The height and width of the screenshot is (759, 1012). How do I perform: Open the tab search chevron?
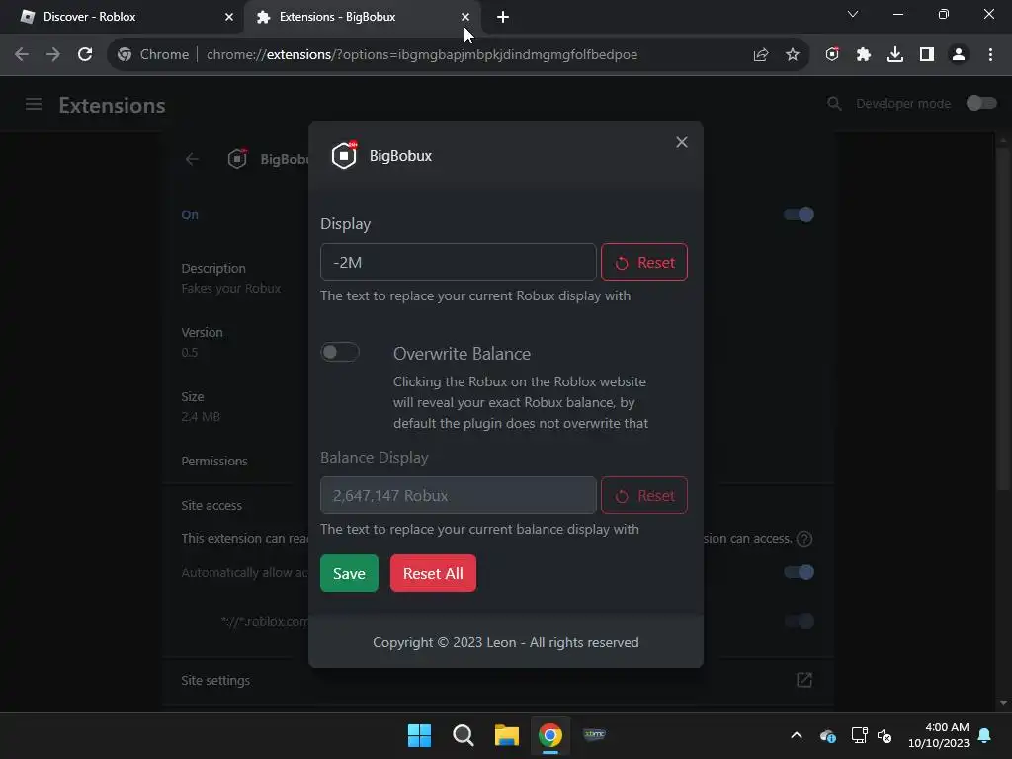point(853,14)
